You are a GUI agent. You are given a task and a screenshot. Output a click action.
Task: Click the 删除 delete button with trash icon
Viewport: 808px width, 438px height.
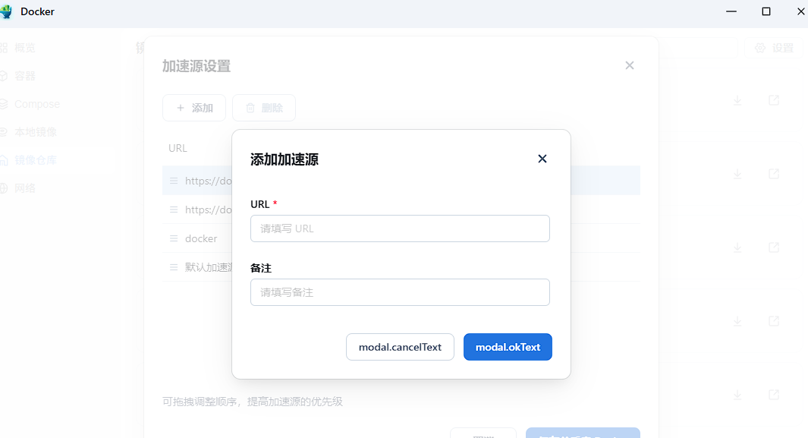click(263, 107)
